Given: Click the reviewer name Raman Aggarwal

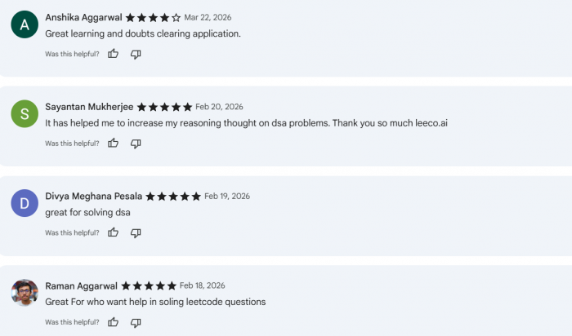Looking at the screenshot, I should 81,285.
